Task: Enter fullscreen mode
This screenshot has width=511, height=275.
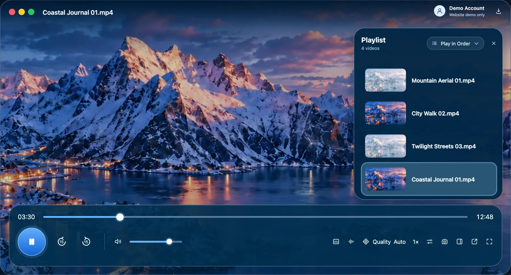Action: click(x=489, y=242)
